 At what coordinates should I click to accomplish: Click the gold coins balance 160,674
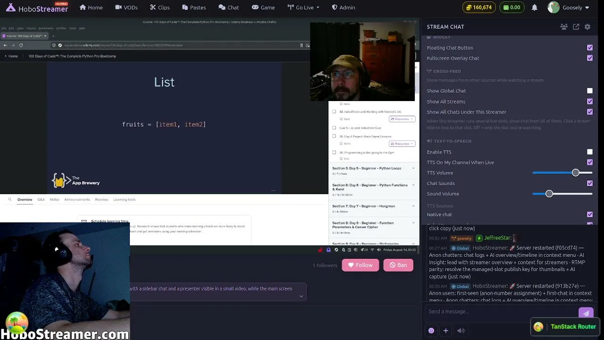(x=479, y=8)
